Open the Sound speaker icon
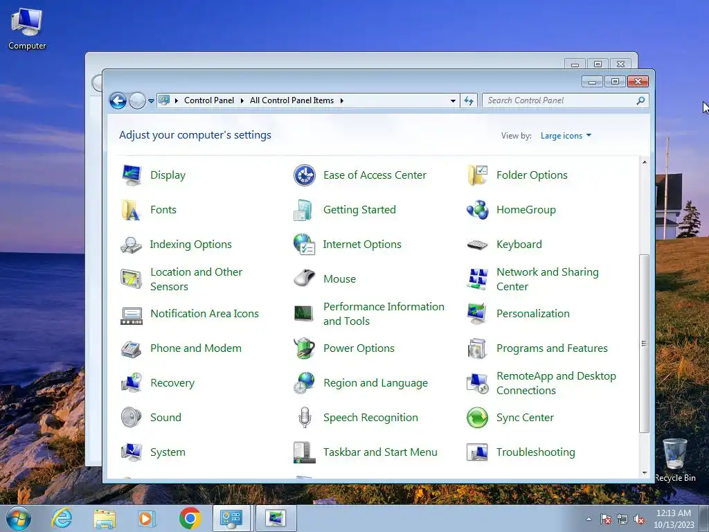Image resolution: width=709 pixels, height=532 pixels. [x=132, y=418]
